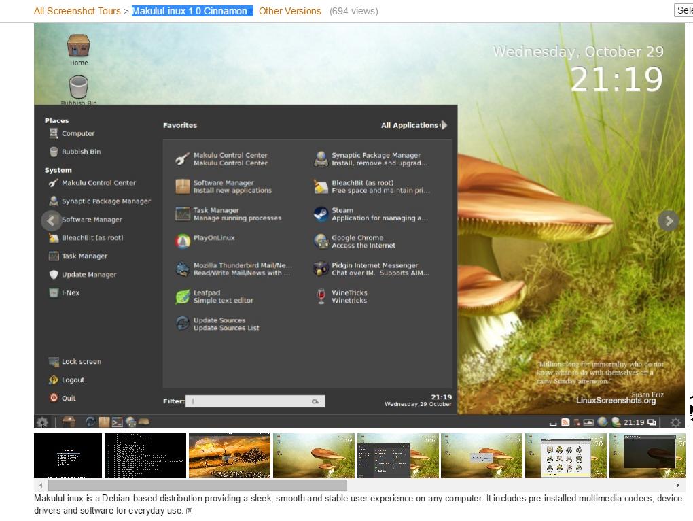Choose Lock screen in the menu
The image size is (693, 521).
tap(75, 361)
